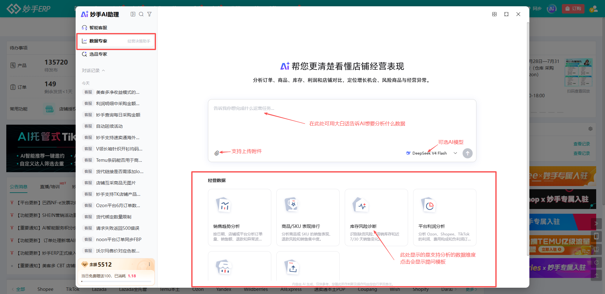Switch to 公告消息 tab
The height and width of the screenshot is (294, 605).
click(19, 187)
